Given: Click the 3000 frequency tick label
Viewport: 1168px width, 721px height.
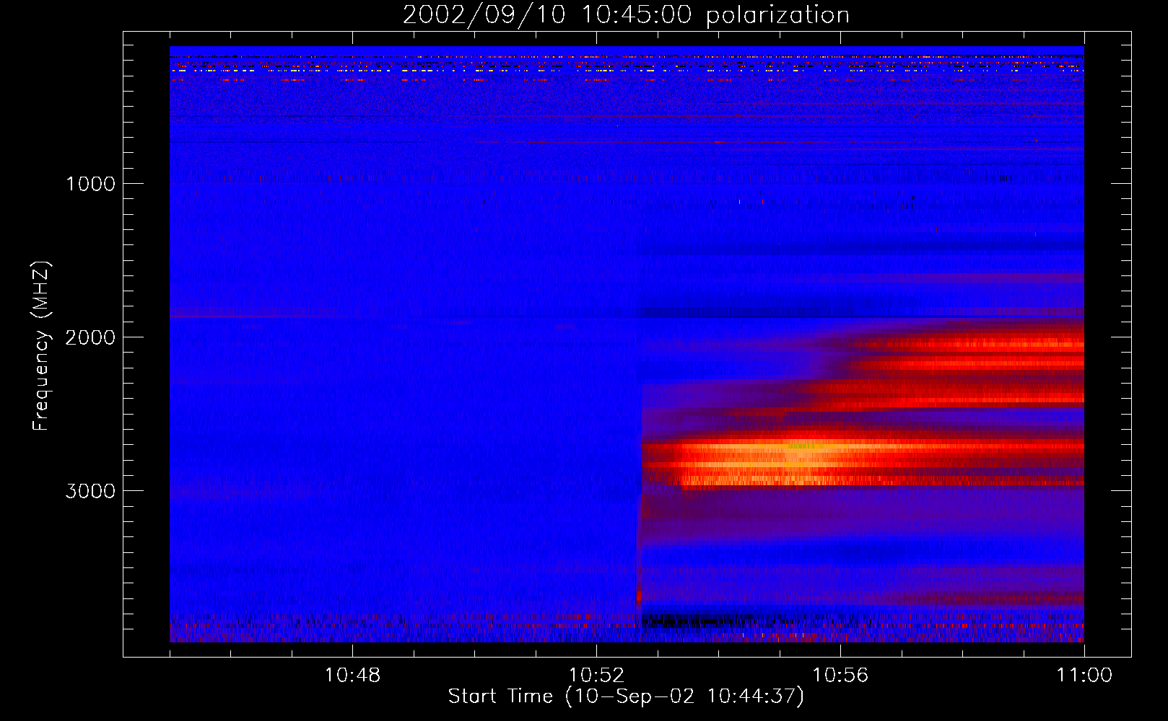Looking at the screenshot, I should [x=90, y=491].
